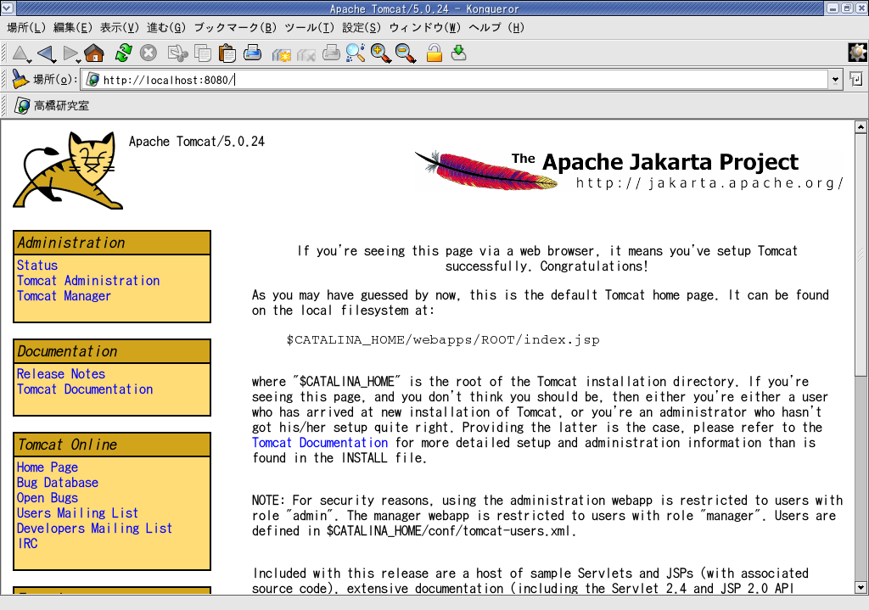The width and height of the screenshot is (869, 610).
Task: Go back with the Back arrow
Action: click(46, 53)
